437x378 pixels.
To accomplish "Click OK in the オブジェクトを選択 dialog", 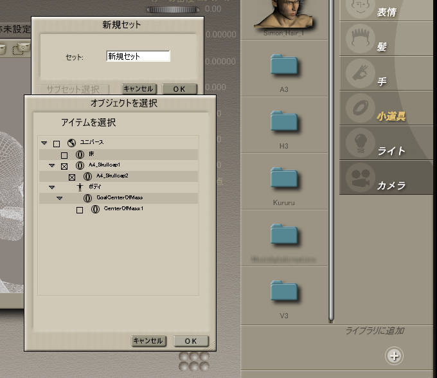I will coord(191,341).
